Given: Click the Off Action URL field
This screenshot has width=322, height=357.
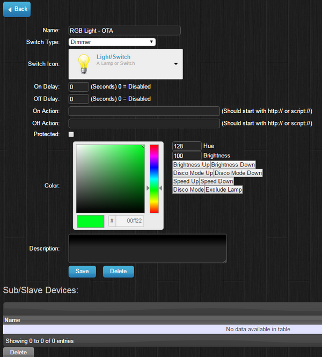Looking at the screenshot, I should coord(144,123).
